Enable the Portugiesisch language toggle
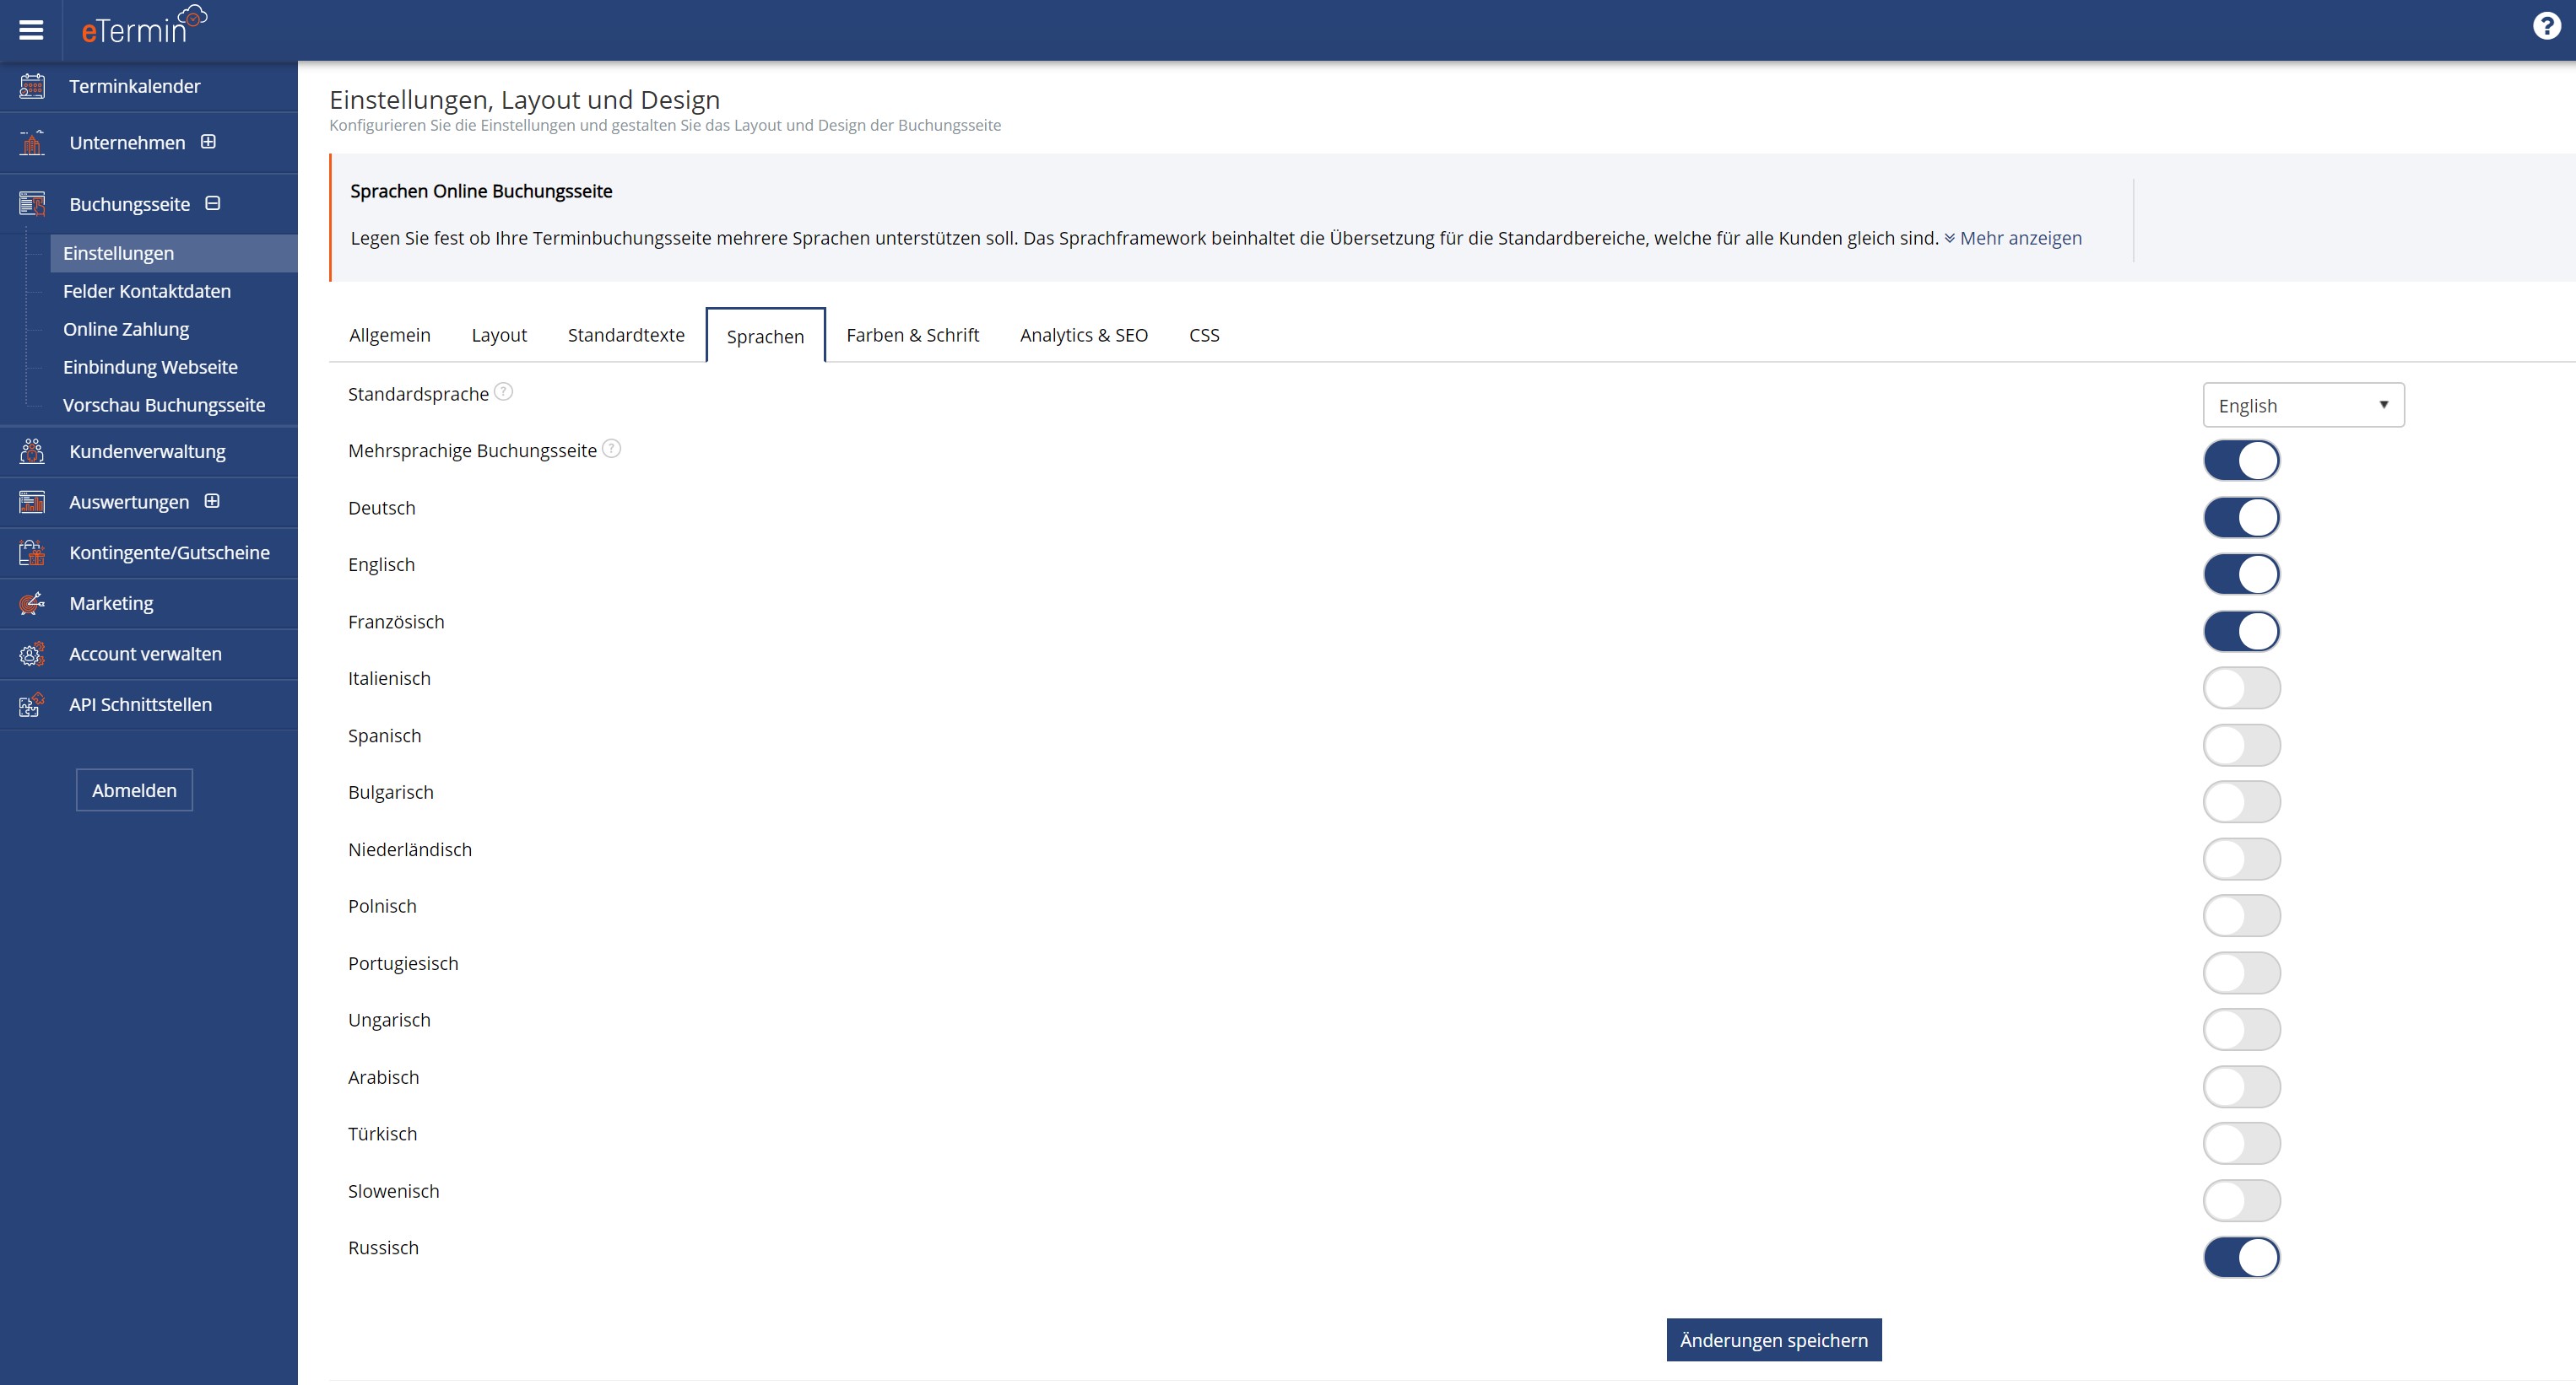The height and width of the screenshot is (1385, 2576). 2241,973
